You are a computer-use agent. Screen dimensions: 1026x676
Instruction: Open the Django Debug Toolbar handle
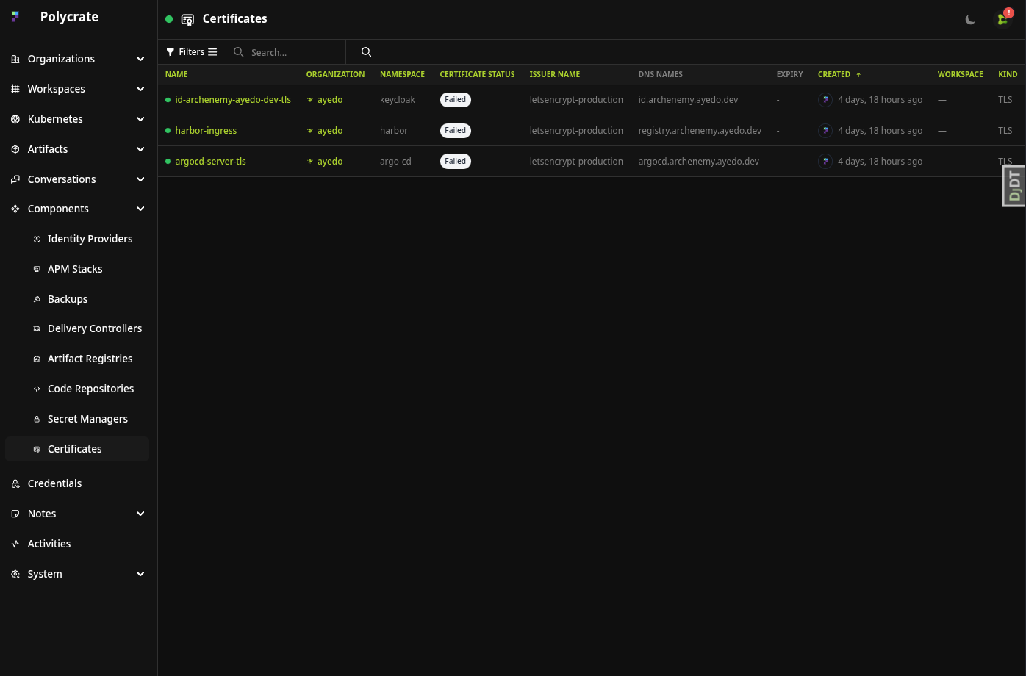point(1014,186)
